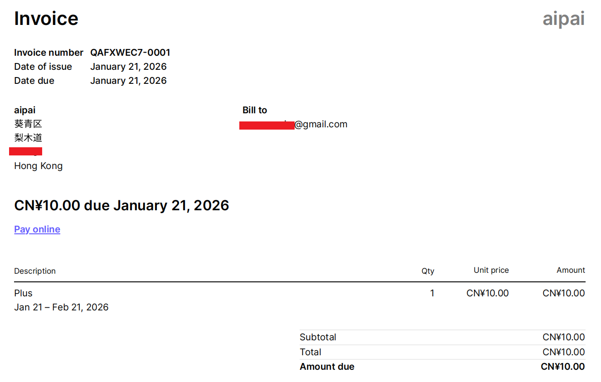Image resolution: width=601 pixels, height=382 pixels.
Task: Click the Subtotal row label
Action: (x=318, y=337)
